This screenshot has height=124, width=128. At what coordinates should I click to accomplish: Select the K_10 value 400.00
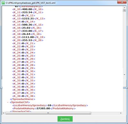[27, 9]
